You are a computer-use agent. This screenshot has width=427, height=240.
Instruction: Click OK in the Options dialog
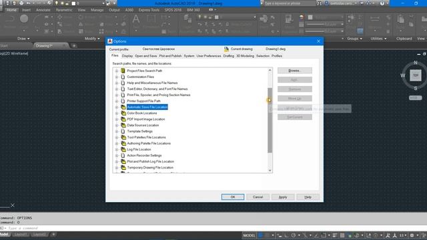[233, 197]
